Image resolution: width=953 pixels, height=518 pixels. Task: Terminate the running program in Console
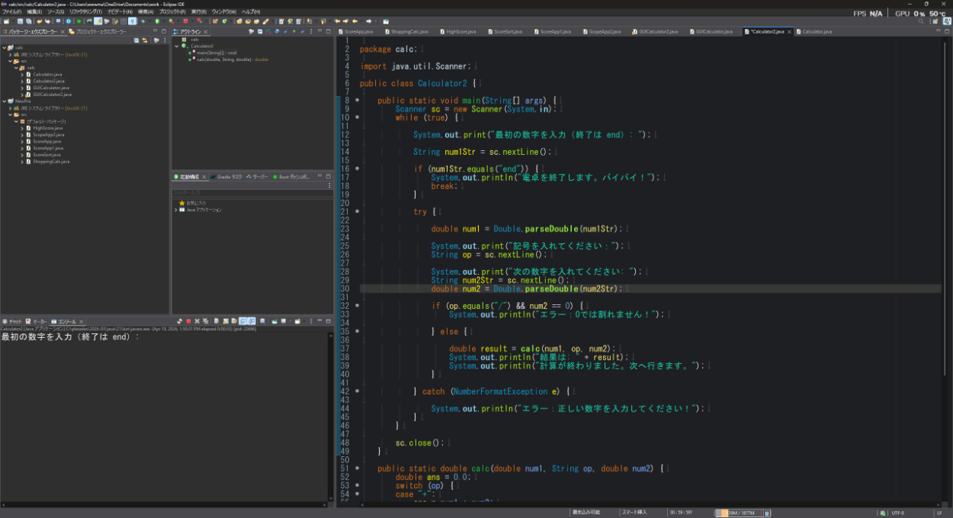pos(188,321)
